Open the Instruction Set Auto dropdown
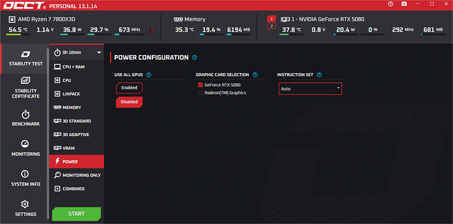 [x=310, y=89]
